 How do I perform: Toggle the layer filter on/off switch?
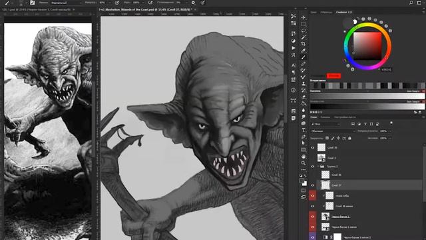391,123
